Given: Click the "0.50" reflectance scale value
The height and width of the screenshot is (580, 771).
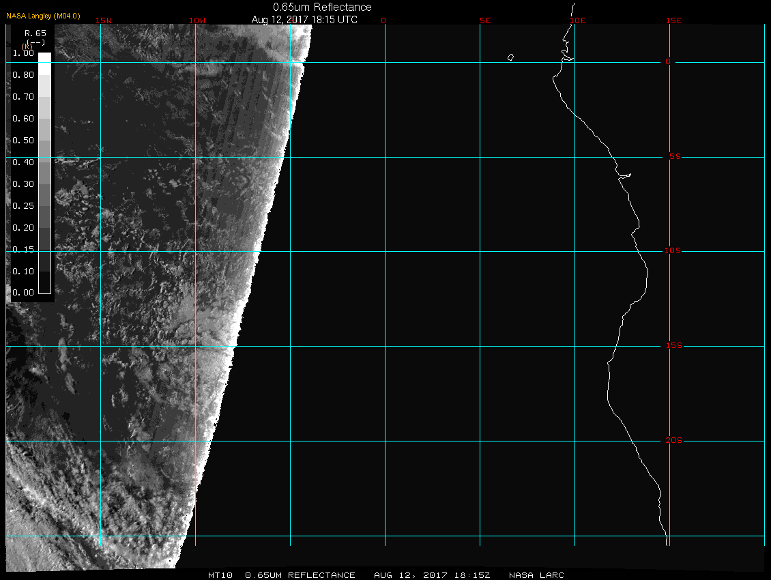Looking at the screenshot, I should pos(23,140).
